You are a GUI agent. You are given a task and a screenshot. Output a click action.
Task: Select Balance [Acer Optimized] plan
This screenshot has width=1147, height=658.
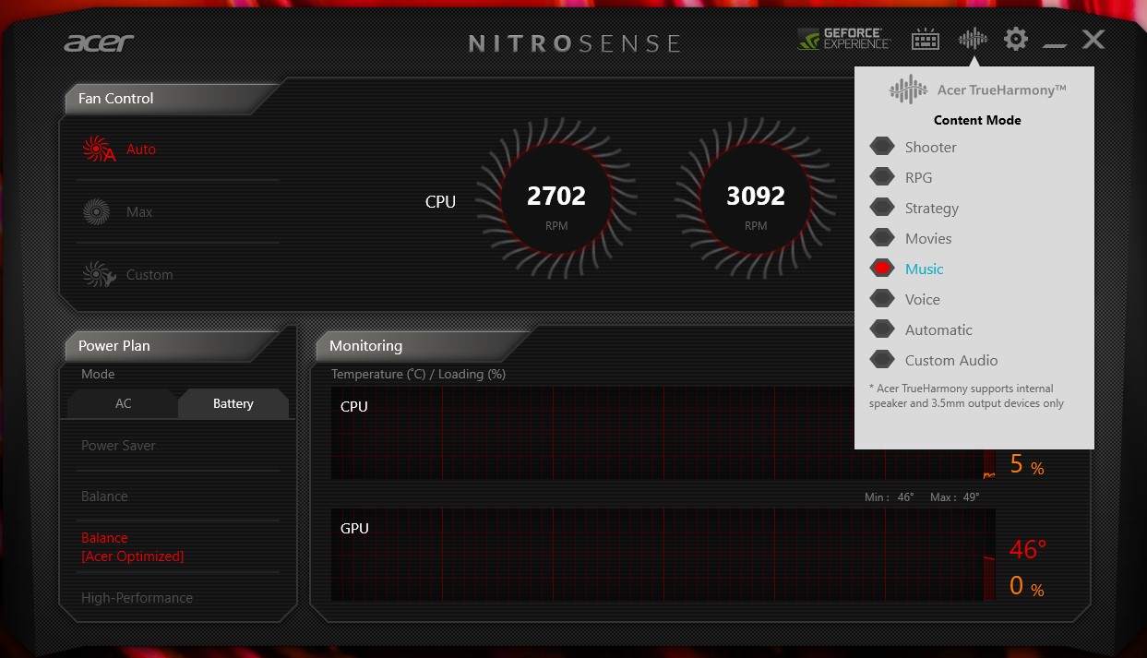coord(132,547)
